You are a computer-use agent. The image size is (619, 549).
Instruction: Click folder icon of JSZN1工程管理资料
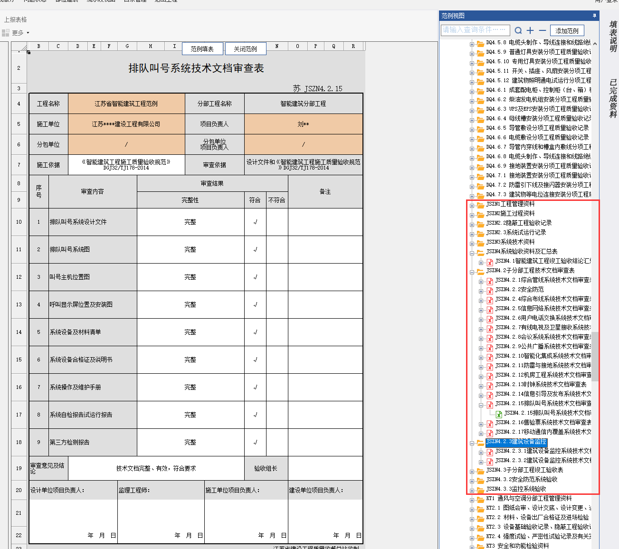(x=480, y=205)
